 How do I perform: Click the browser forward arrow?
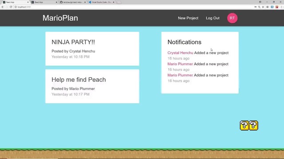7,7
